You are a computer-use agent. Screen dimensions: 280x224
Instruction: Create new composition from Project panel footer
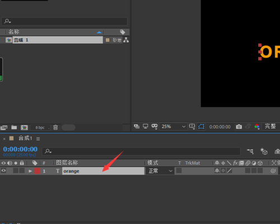coord(24,128)
